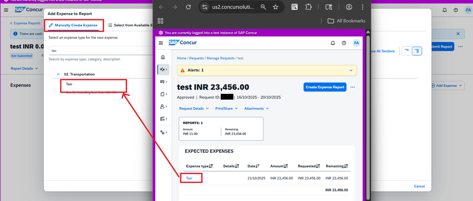Switch to Manually Create Expense tab
The height and width of the screenshot is (201, 473).
(73, 25)
